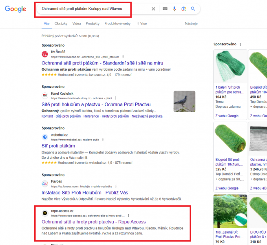Click the Kv.Řezáč favicon
The image size is (267, 245).
pos(45,54)
